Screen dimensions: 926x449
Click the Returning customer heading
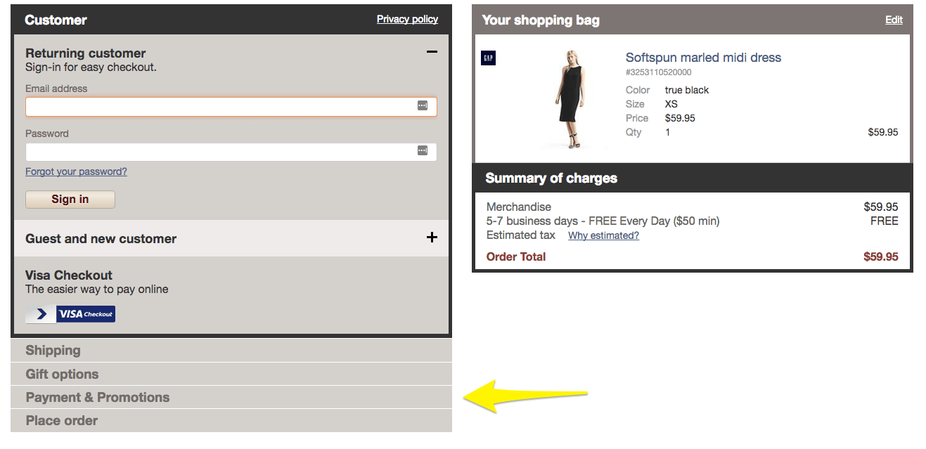86,53
